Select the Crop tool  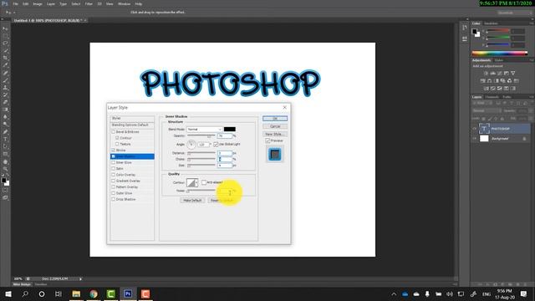tap(5, 58)
